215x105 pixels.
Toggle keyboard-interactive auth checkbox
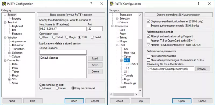[x=148, y=45]
